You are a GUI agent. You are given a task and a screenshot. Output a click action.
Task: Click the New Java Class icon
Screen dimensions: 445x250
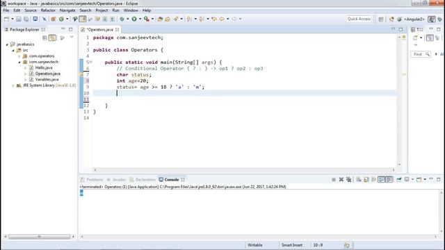(x=61, y=19)
